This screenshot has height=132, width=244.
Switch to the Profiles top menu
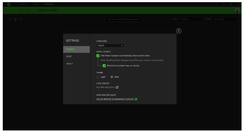(49, 4)
